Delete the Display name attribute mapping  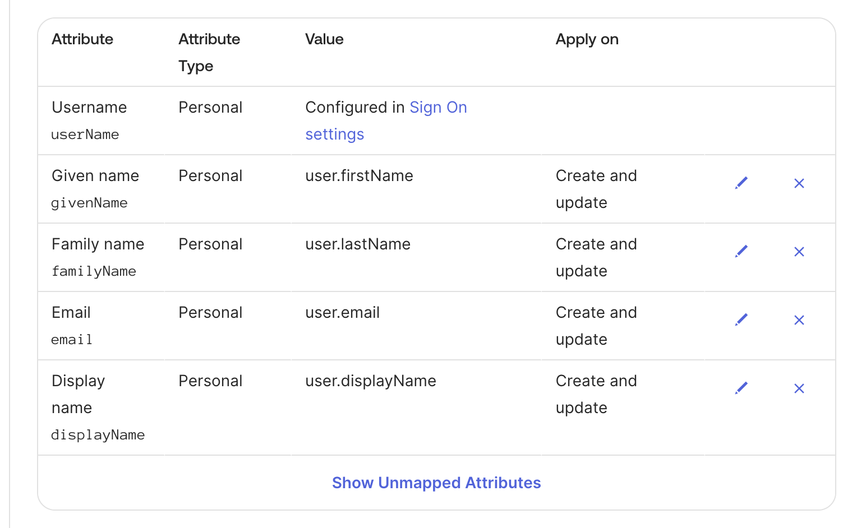click(799, 388)
